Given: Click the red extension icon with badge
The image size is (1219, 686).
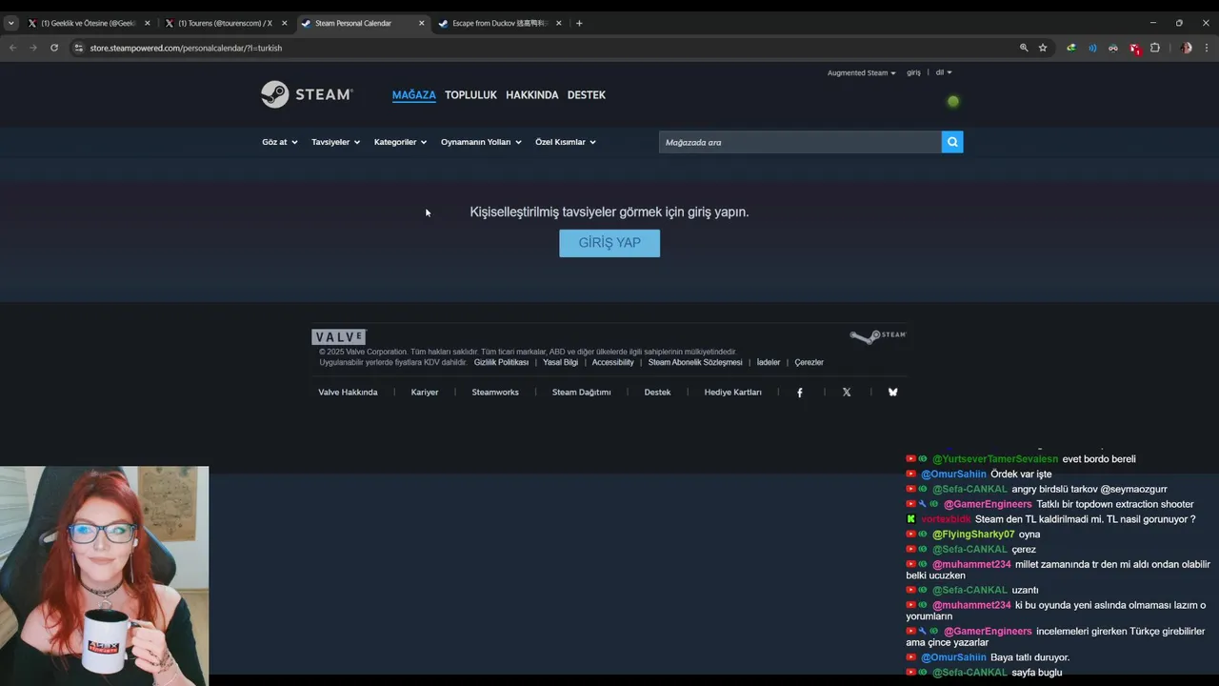Looking at the screenshot, I should (x=1134, y=48).
